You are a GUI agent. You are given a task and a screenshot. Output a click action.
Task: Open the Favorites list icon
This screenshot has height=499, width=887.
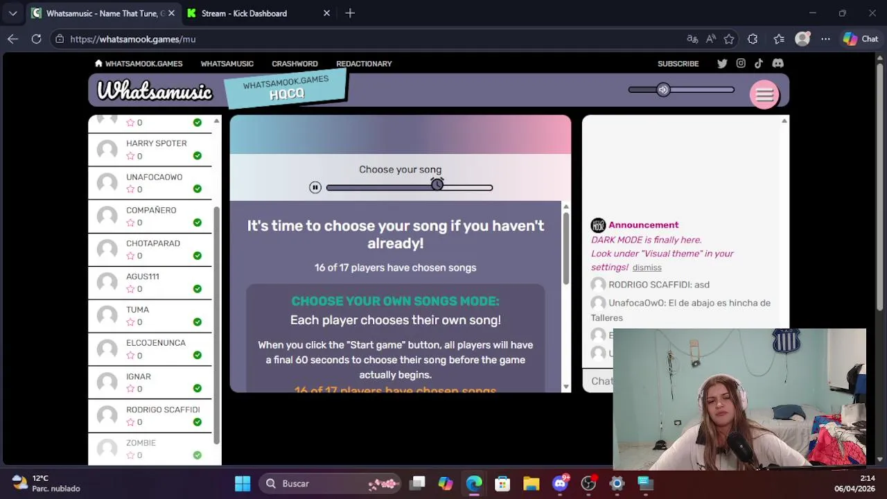(779, 39)
